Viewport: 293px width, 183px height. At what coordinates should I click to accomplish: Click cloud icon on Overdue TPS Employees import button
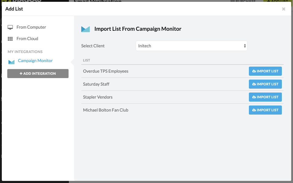[x=254, y=71]
